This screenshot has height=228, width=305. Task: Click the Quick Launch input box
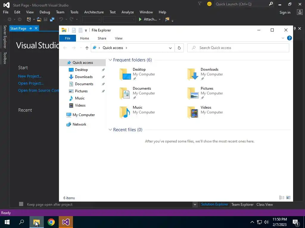(241, 4)
